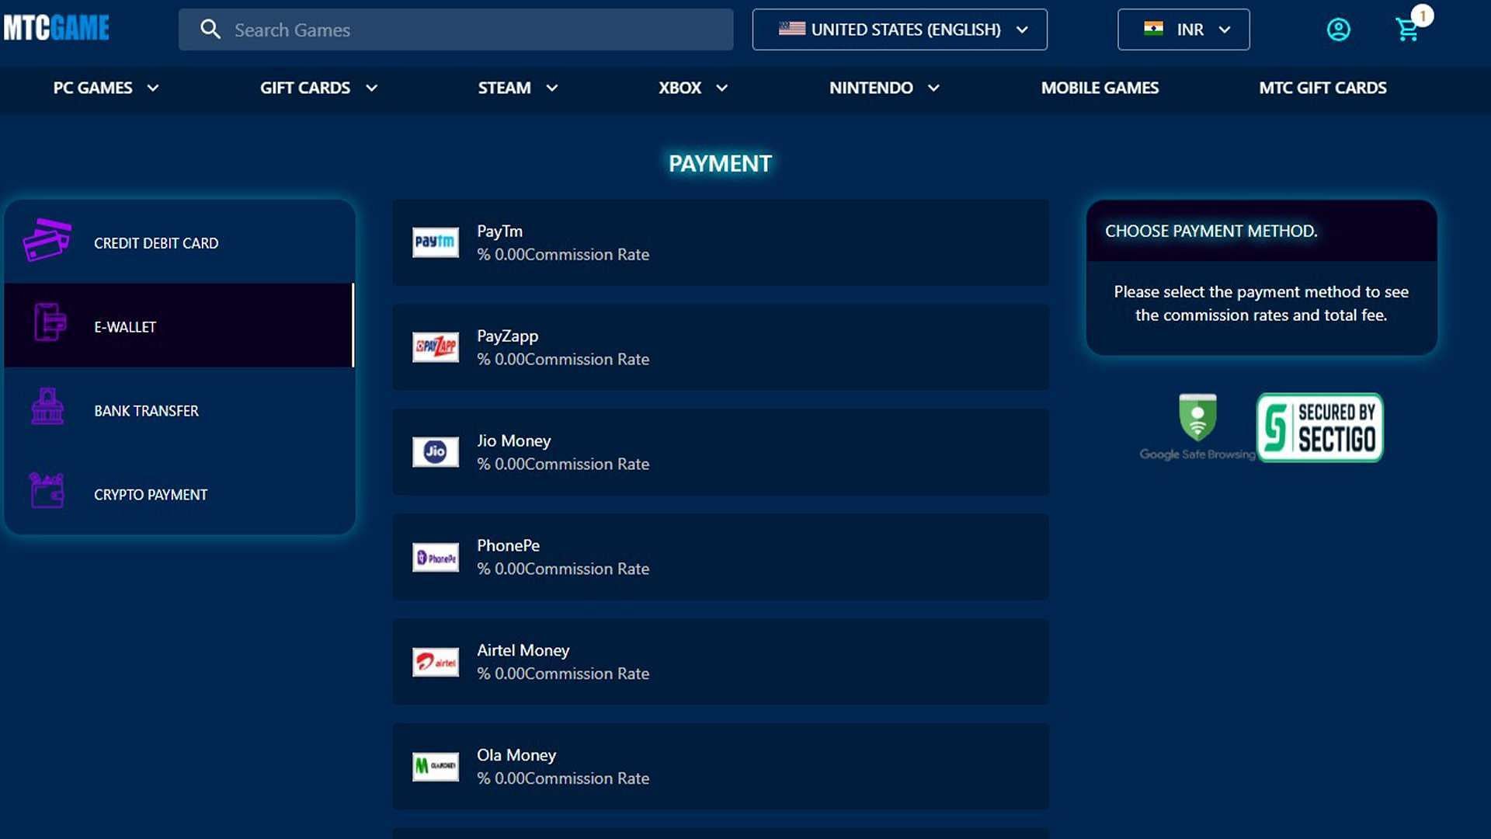Select the Crypto Payment tab
The image size is (1491, 839).
pyautogui.click(x=179, y=493)
